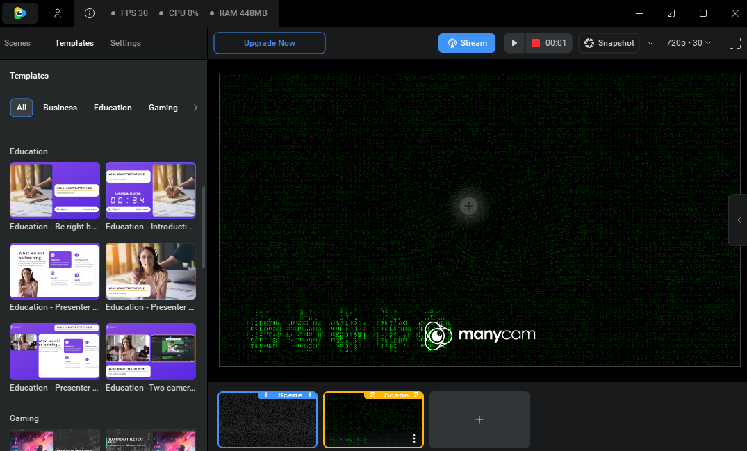Image resolution: width=747 pixels, height=451 pixels.
Task: Switch to the Business template filter
Action: (60, 108)
